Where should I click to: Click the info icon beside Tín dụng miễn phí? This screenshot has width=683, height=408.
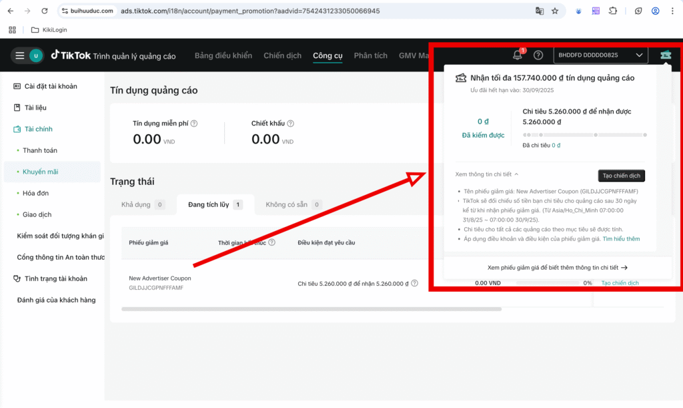(x=194, y=124)
